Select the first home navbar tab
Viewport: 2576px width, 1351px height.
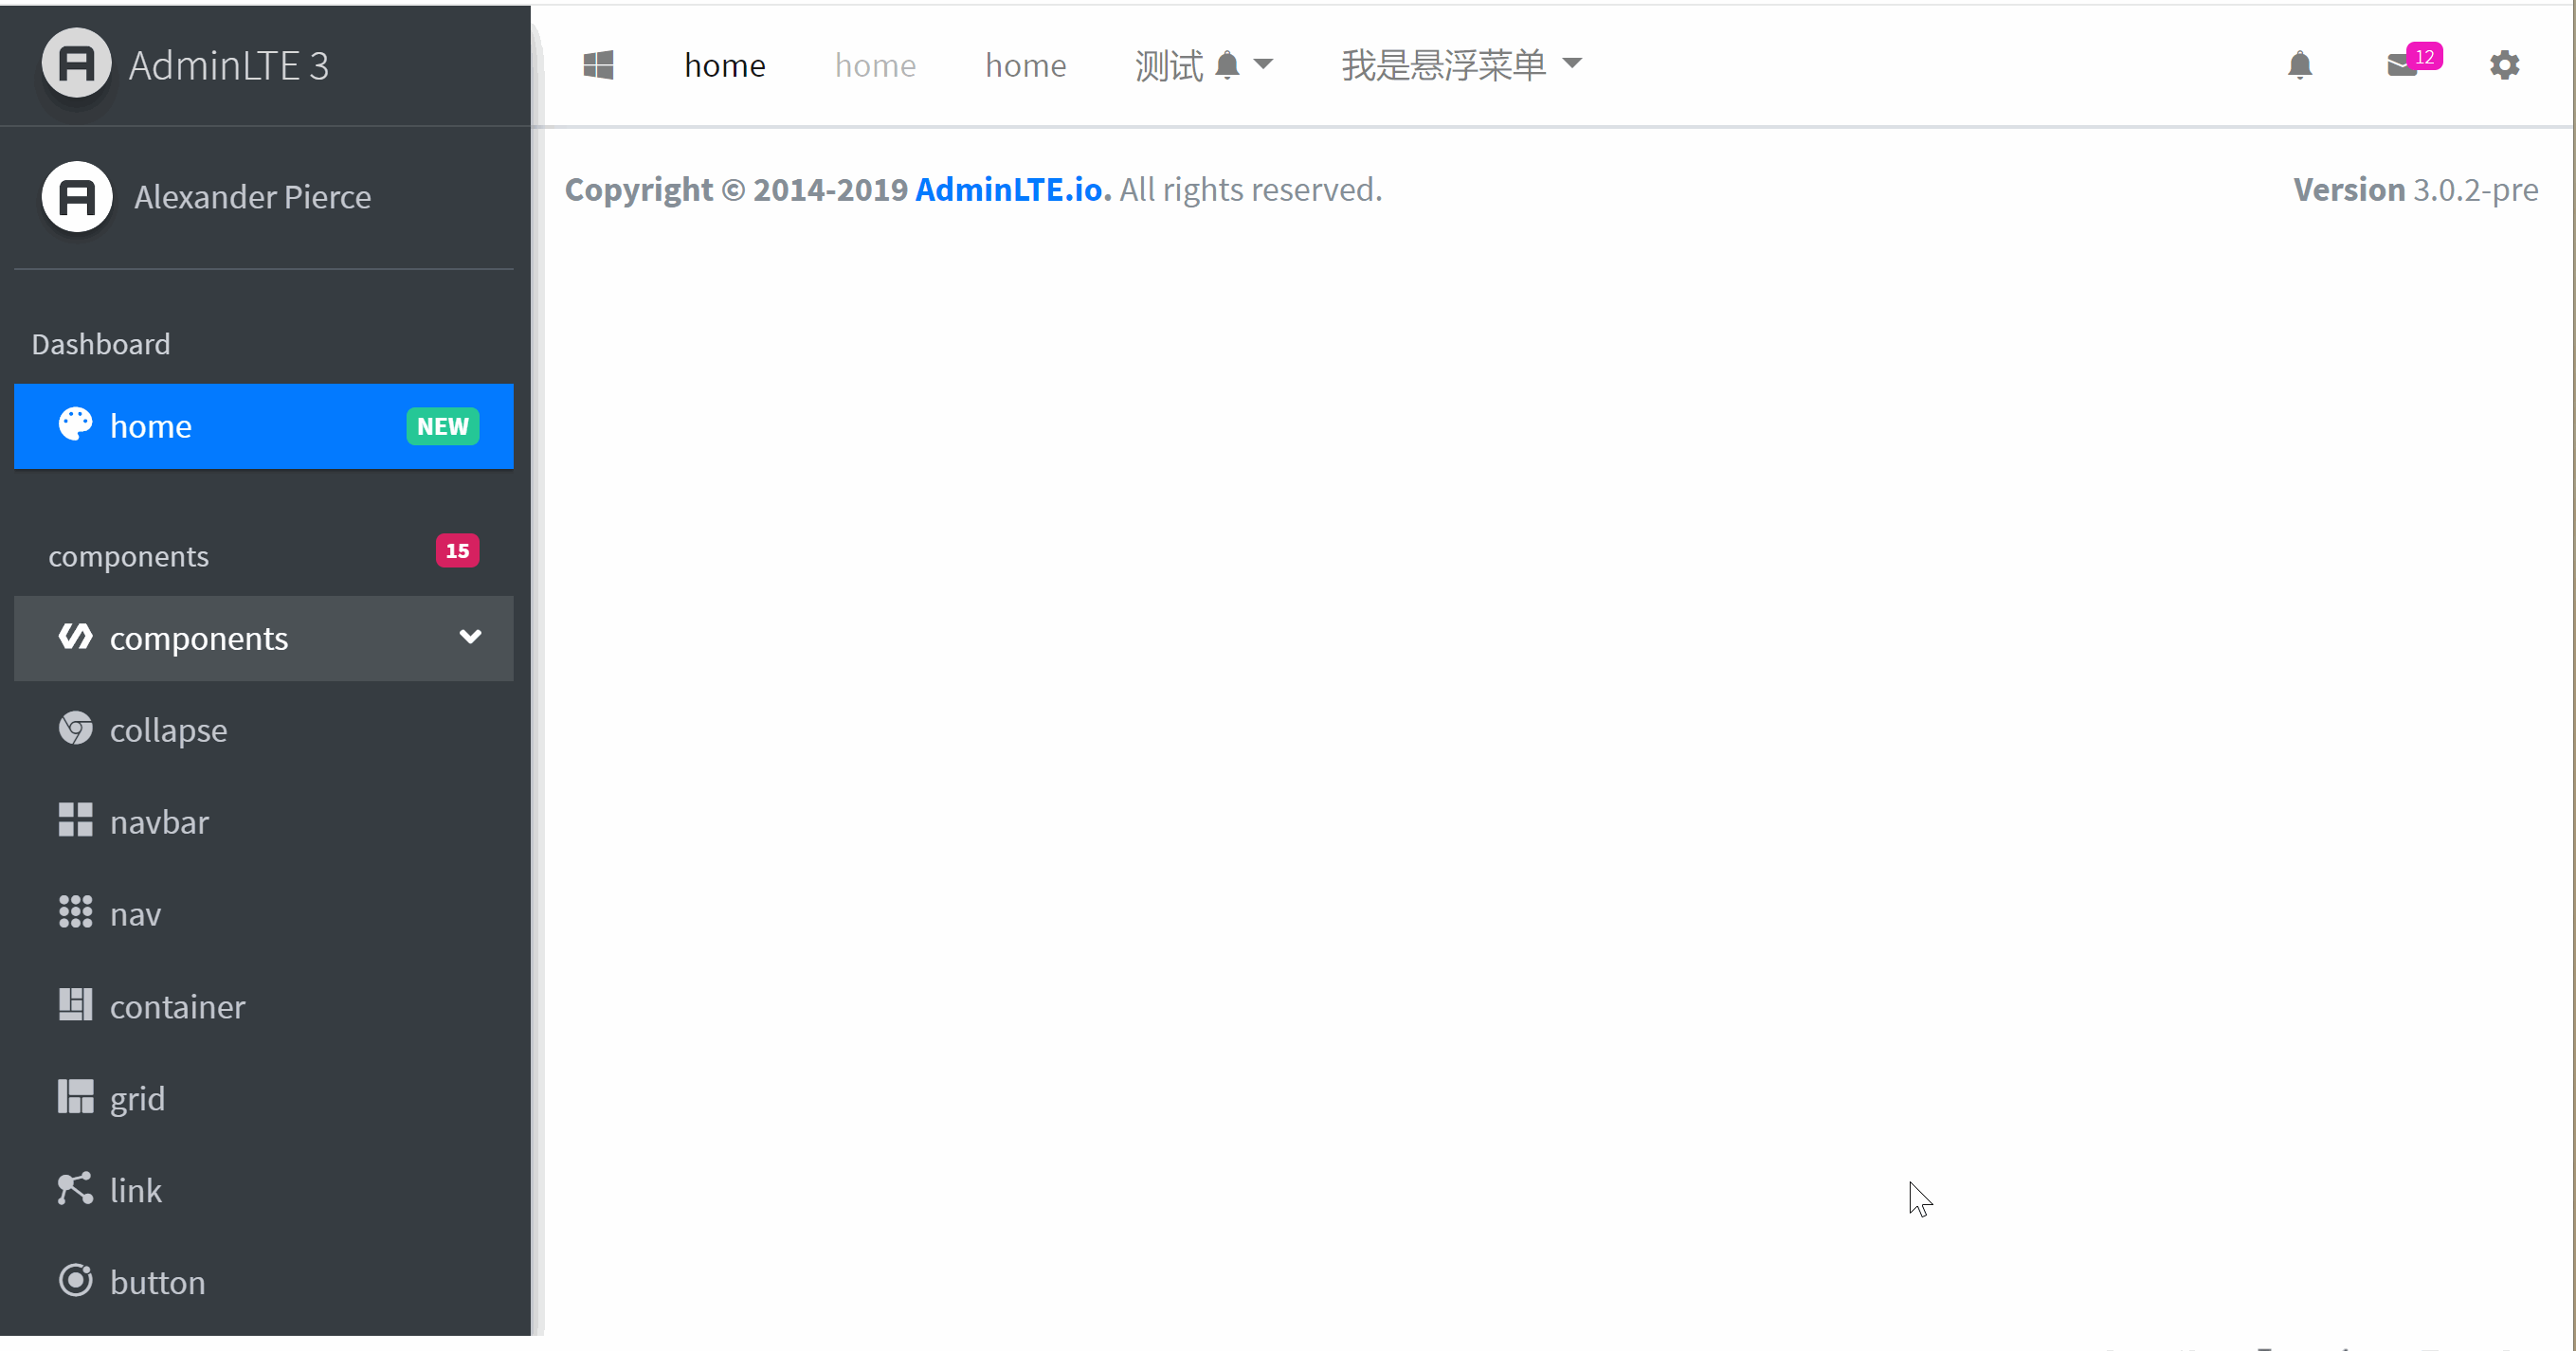point(724,65)
